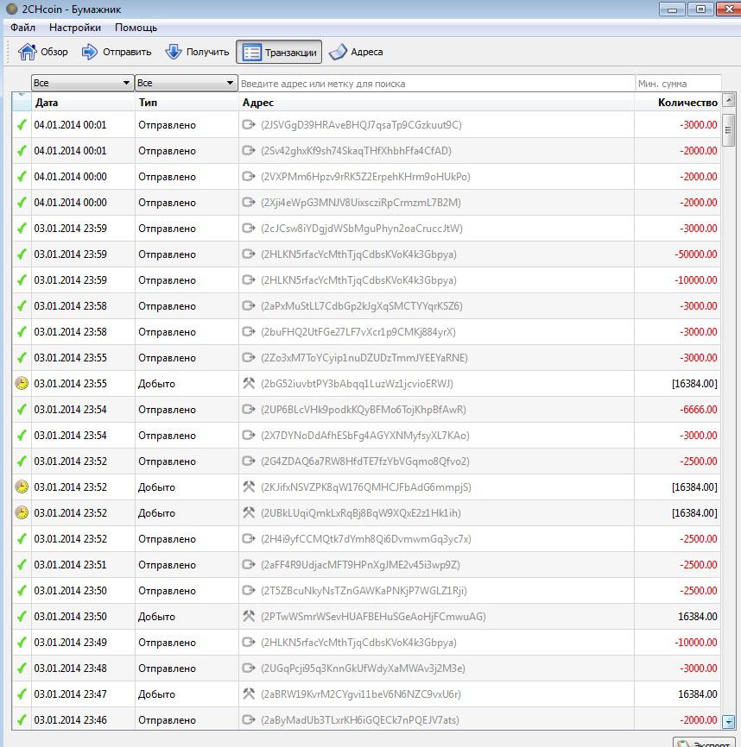This screenshot has width=741, height=747.
Task: Select address 2HLKN5rfacYcMthTjq in the -10000.00 23:59 row
Action: coord(358,280)
